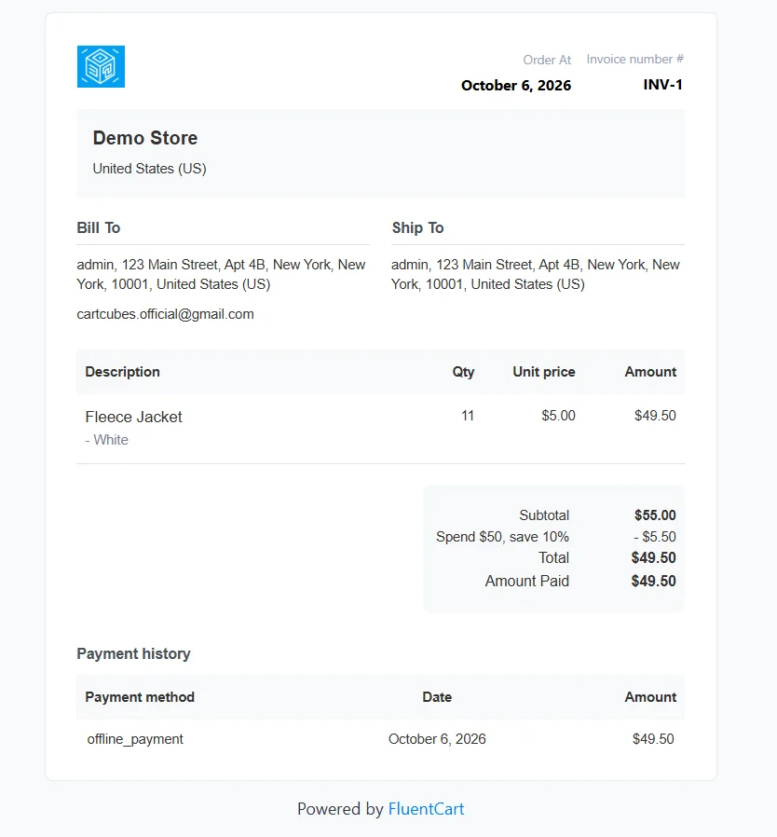Image resolution: width=777 pixels, height=837 pixels.
Task: Click the email cartcubes.official@gmail.com
Action: tap(166, 314)
